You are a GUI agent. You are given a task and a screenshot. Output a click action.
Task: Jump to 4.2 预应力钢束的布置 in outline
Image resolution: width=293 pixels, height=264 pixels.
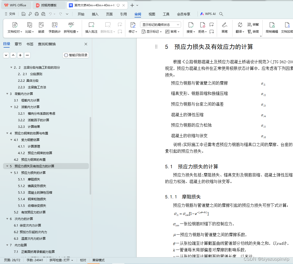tap(30, 160)
